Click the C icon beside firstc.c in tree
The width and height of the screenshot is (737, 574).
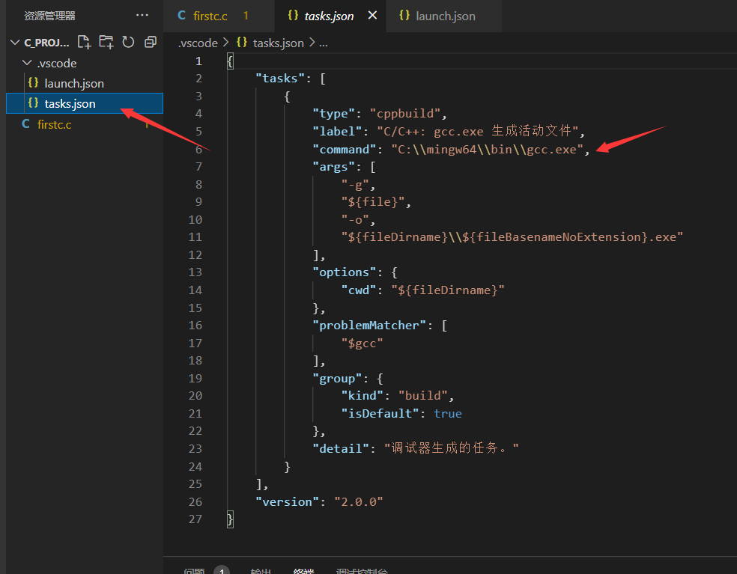click(26, 124)
